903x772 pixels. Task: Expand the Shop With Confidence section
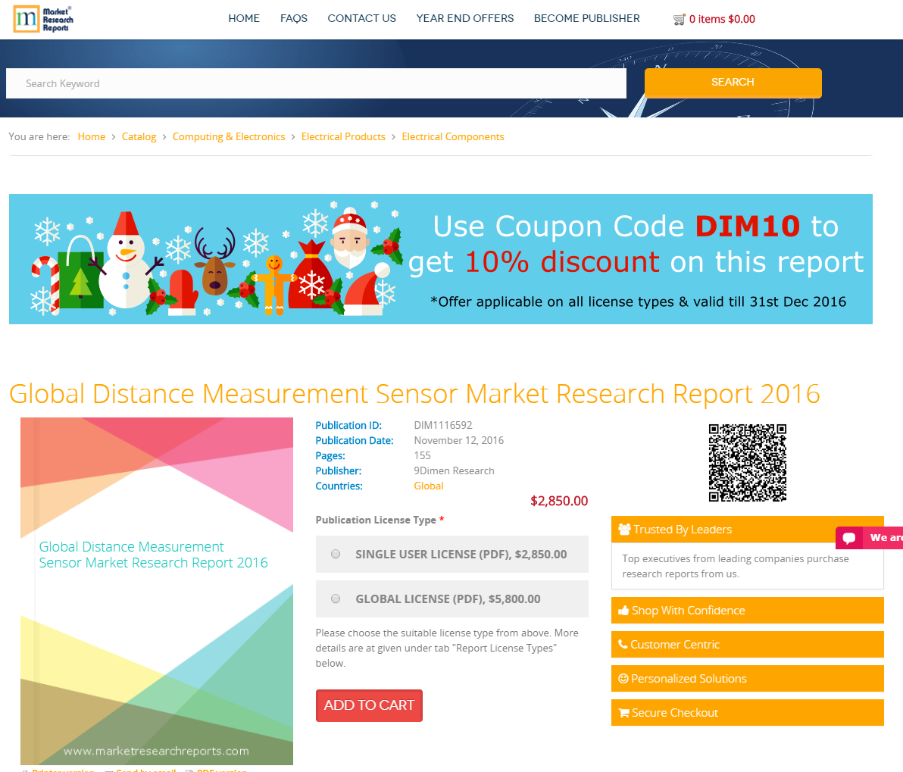[x=748, y=610]
